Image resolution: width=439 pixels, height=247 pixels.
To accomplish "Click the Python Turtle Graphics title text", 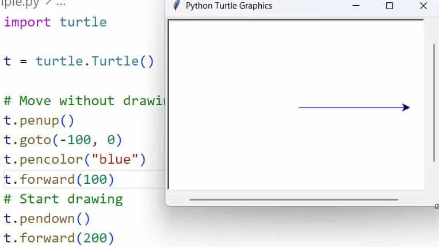I will (x=229, y=6).
